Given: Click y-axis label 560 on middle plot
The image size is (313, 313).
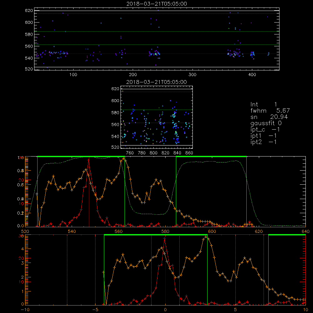Looking at the screenshot, I should (115, 125).
